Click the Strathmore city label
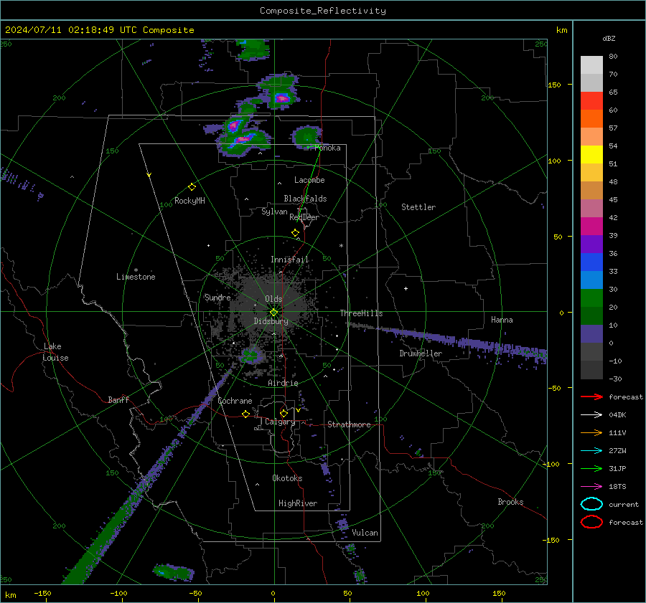Viewport: 646px width, 603px height. 349,424
